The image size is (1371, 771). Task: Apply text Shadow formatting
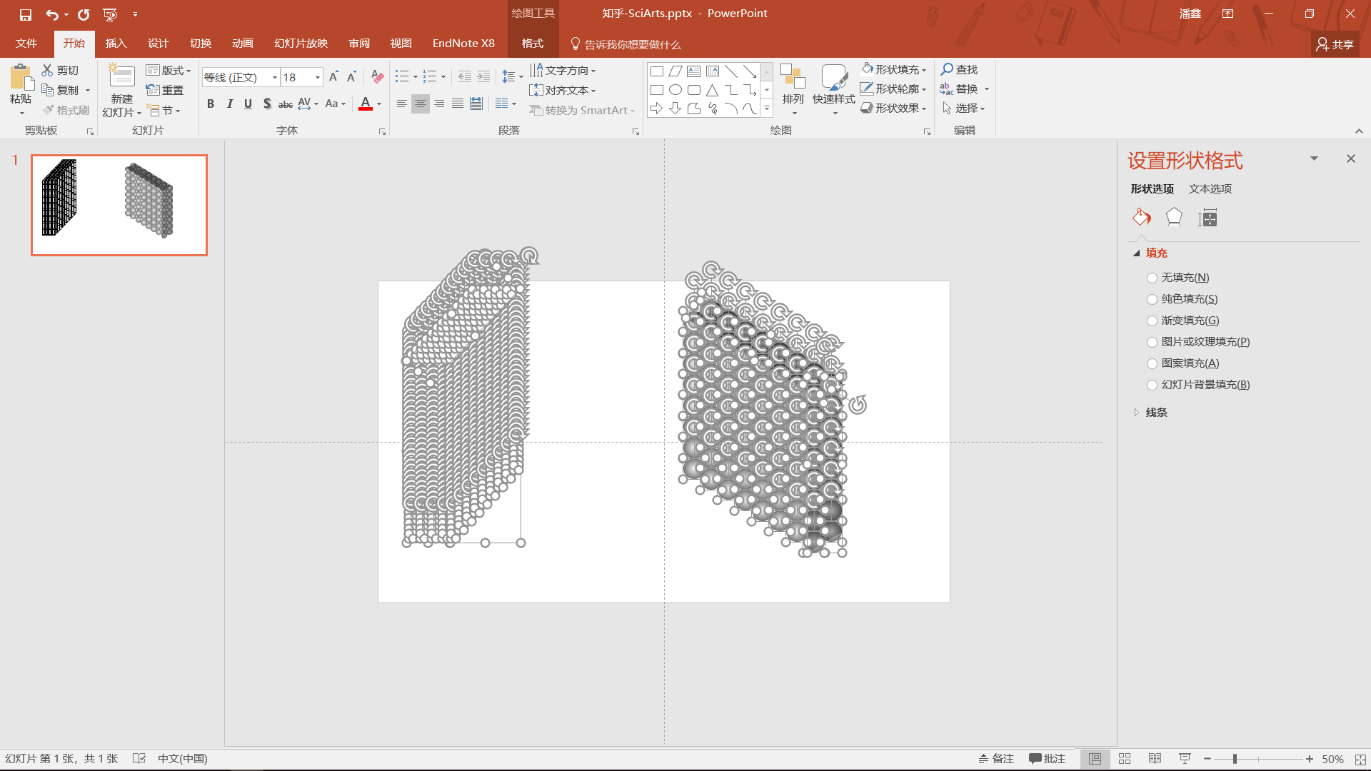point(266,104)
